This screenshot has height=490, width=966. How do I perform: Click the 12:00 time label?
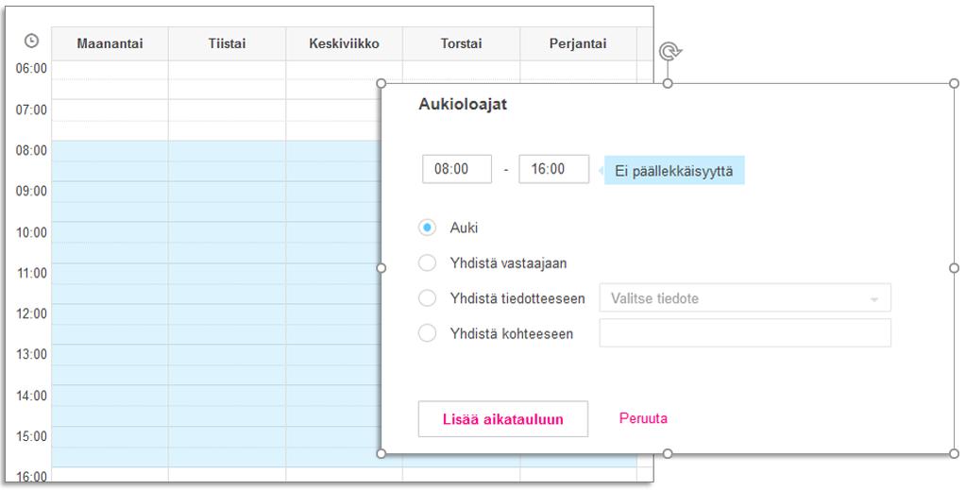coord(31,313)
